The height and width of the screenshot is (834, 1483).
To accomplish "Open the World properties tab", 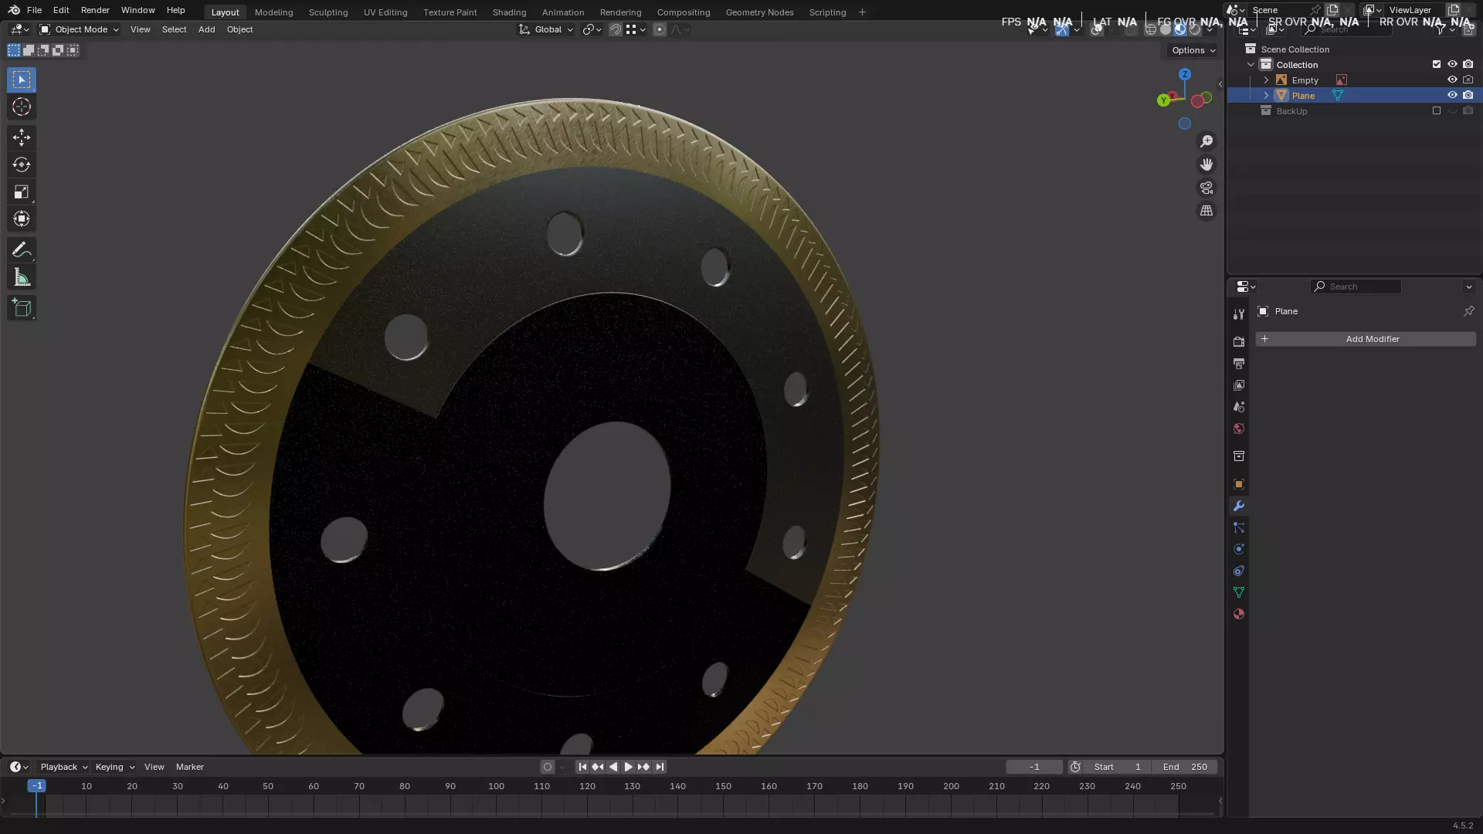I will tap(1239, 429).
